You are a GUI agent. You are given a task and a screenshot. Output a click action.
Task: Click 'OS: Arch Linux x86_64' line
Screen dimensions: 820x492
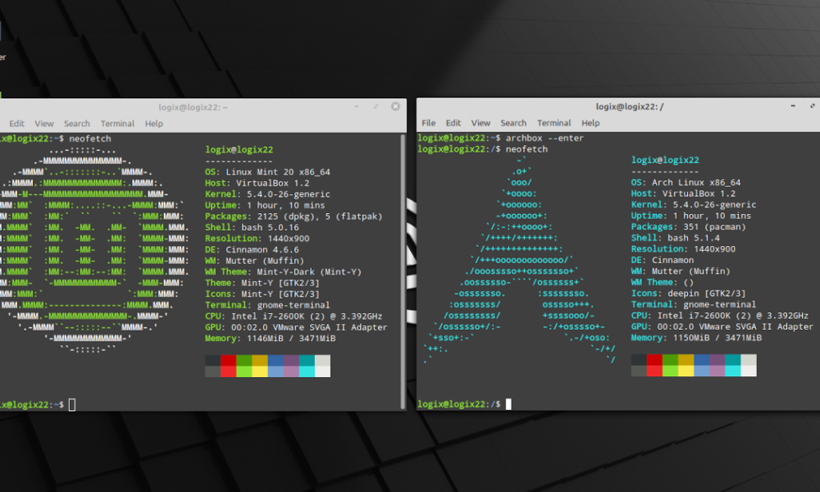[686, 183]
